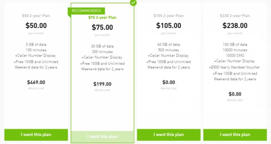This screenshot has width=271, height=144.
Task: Click the $75.00 per month price
Action: [x=102, y=27]
